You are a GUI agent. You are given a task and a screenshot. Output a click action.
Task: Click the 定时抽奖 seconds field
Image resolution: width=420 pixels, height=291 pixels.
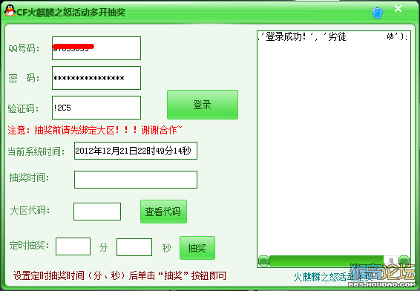tap(134, 247)
